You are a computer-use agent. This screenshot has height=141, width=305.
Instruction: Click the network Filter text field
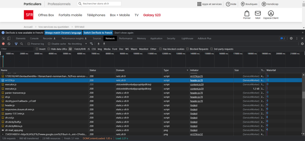[17, 49]
